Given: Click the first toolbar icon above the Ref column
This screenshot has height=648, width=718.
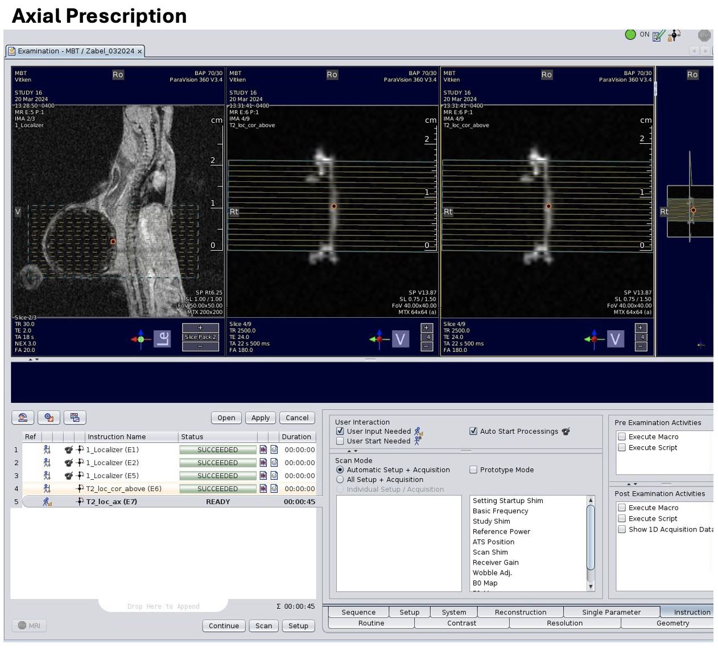Looking at the screenshot, I should [x=23, y=418].
